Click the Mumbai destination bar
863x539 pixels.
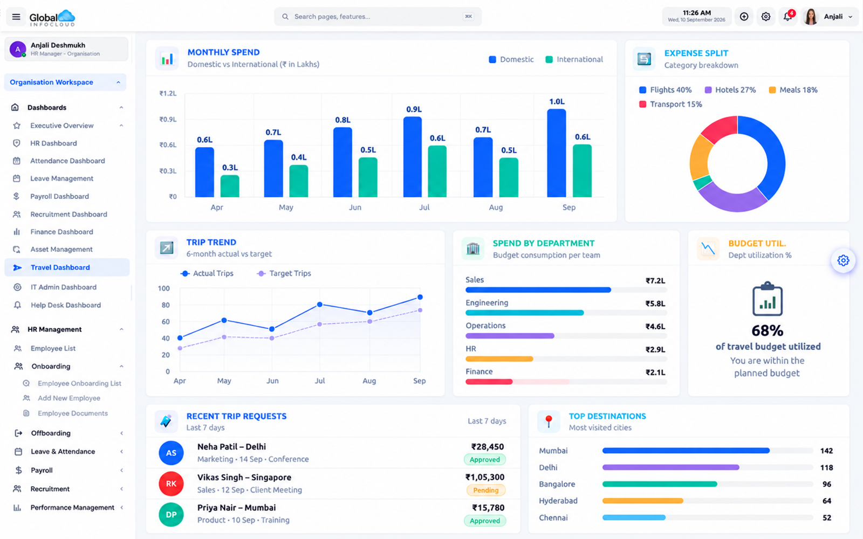708,451
